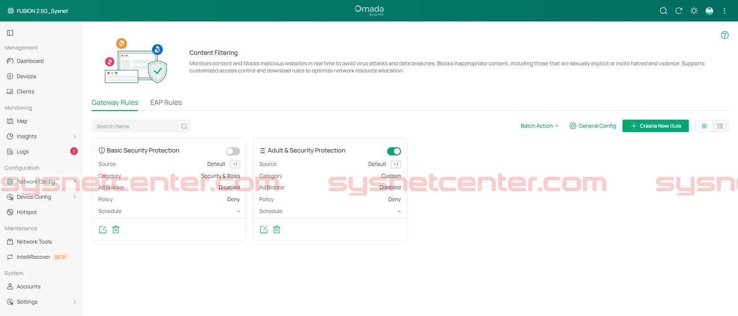Click the Adult & Security Protection card title
The height and width of the screenshot is (316, 738).
pos(306,151)
